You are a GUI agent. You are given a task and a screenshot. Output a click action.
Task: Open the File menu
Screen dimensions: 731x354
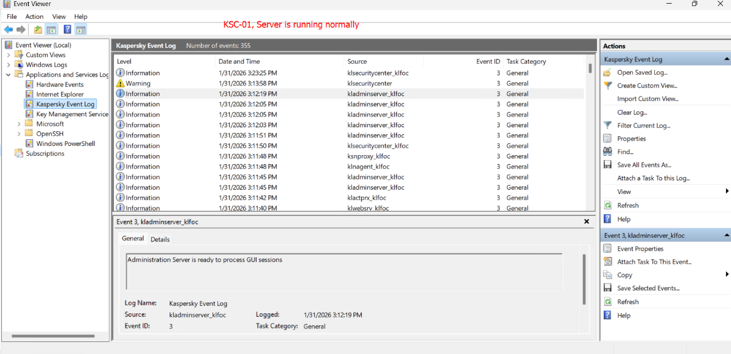coord(12,16)
